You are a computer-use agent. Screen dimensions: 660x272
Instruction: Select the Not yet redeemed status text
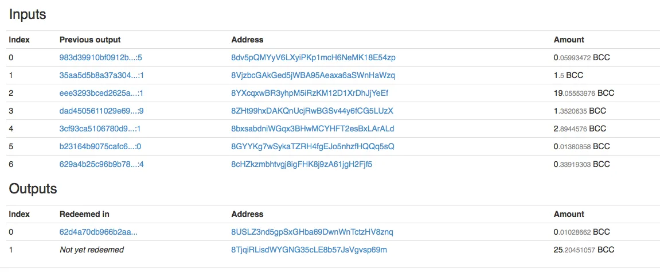pos(92,250)
